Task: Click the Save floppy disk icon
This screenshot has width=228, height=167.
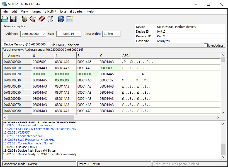Action: (13, 19)
